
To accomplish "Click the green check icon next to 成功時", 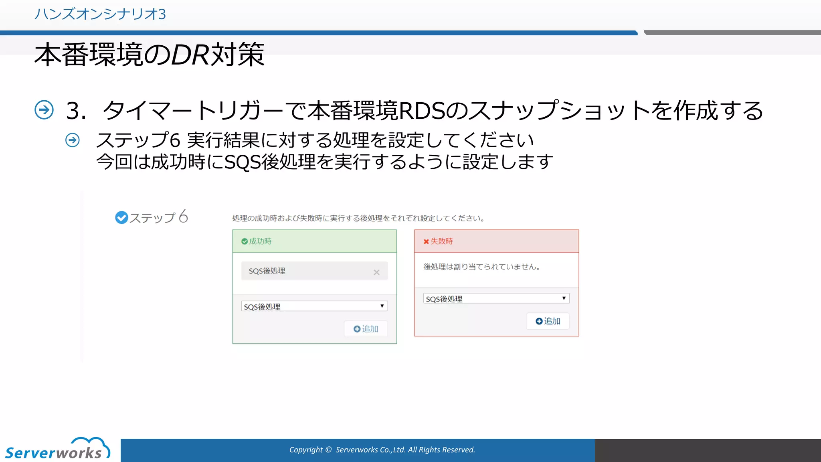I will 245,241.
